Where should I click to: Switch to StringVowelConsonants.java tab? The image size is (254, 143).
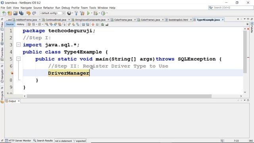pyautogui.click(x=90, y=20)
